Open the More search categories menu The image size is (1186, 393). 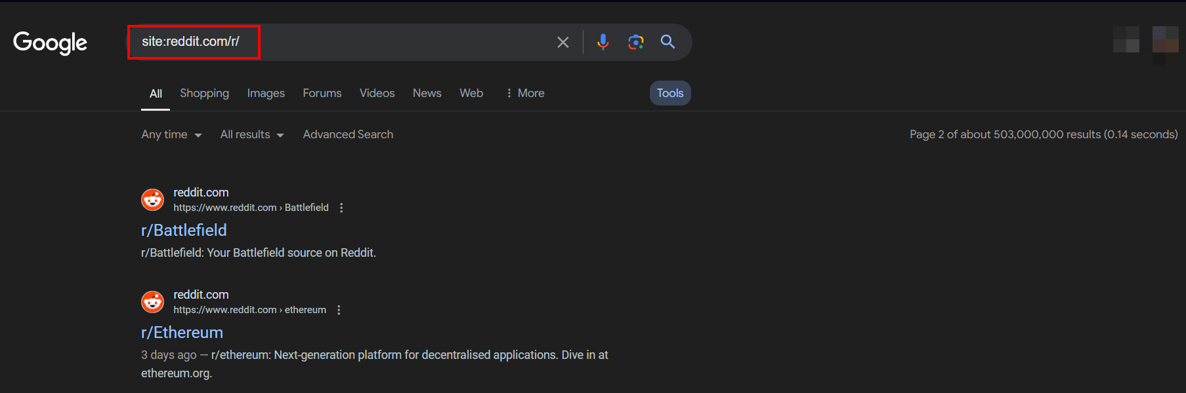pyautogui.click(x=525, y=93)
